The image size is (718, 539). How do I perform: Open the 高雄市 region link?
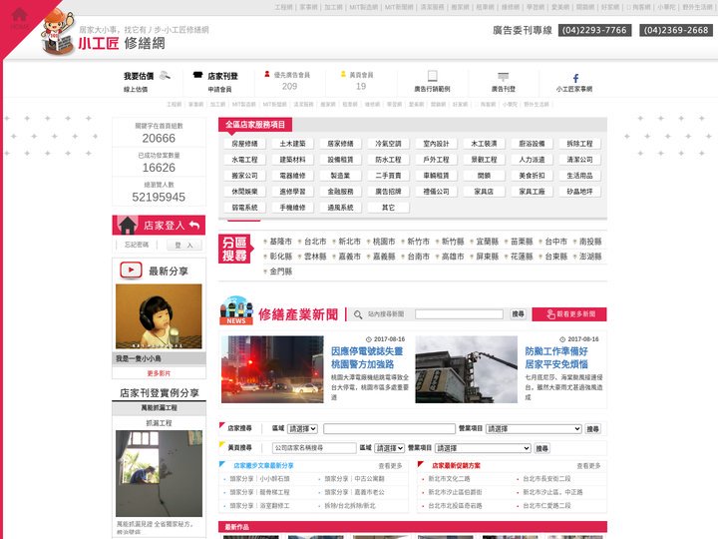453,257
